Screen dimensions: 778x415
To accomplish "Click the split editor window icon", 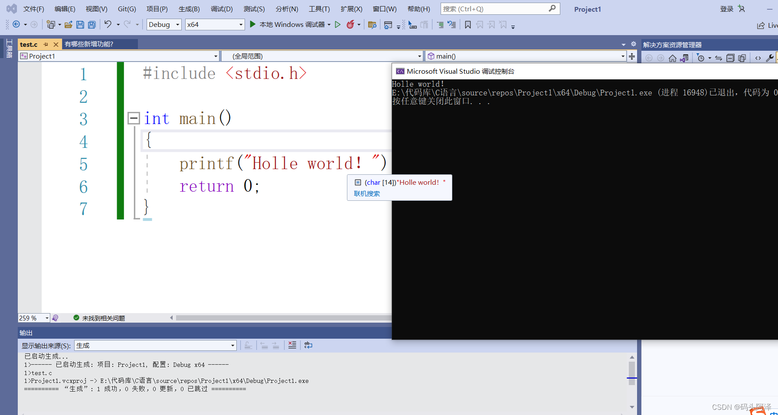I will click(x=632, y=56).
